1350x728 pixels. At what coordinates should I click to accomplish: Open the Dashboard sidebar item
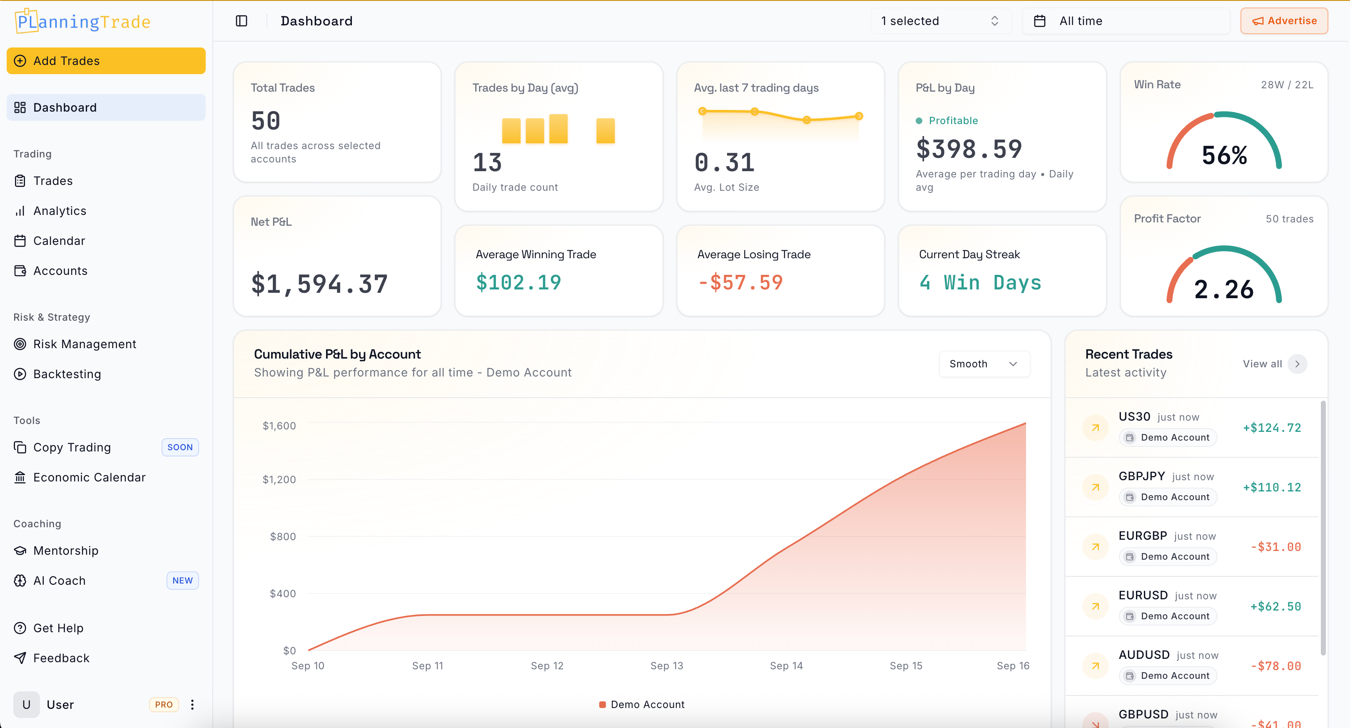click(106, 107)
